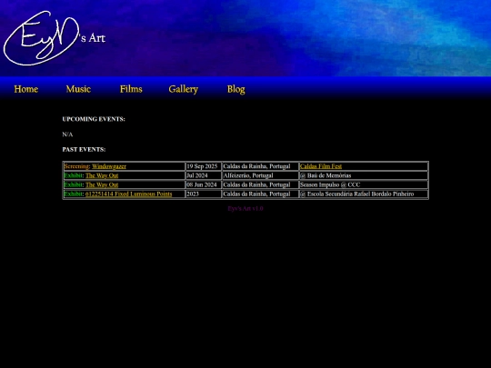The height and width of the screenshot is (368, 491).
Task: Select the 19 Sep 2025 date cell
Action: (204, 166)
